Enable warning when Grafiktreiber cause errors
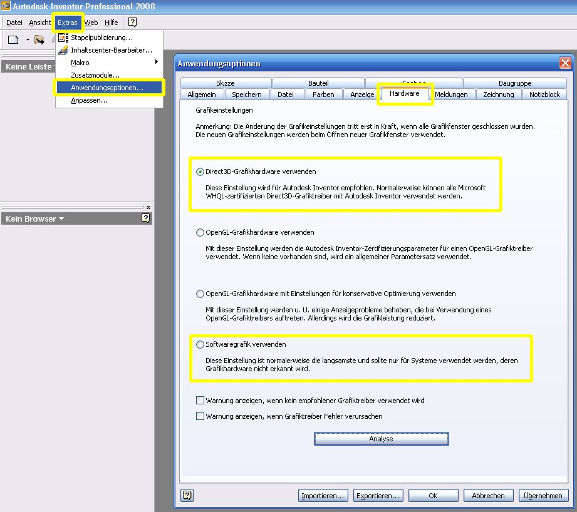Image resolution: width=577 pixels, height=512 pixels. (200, 416)
